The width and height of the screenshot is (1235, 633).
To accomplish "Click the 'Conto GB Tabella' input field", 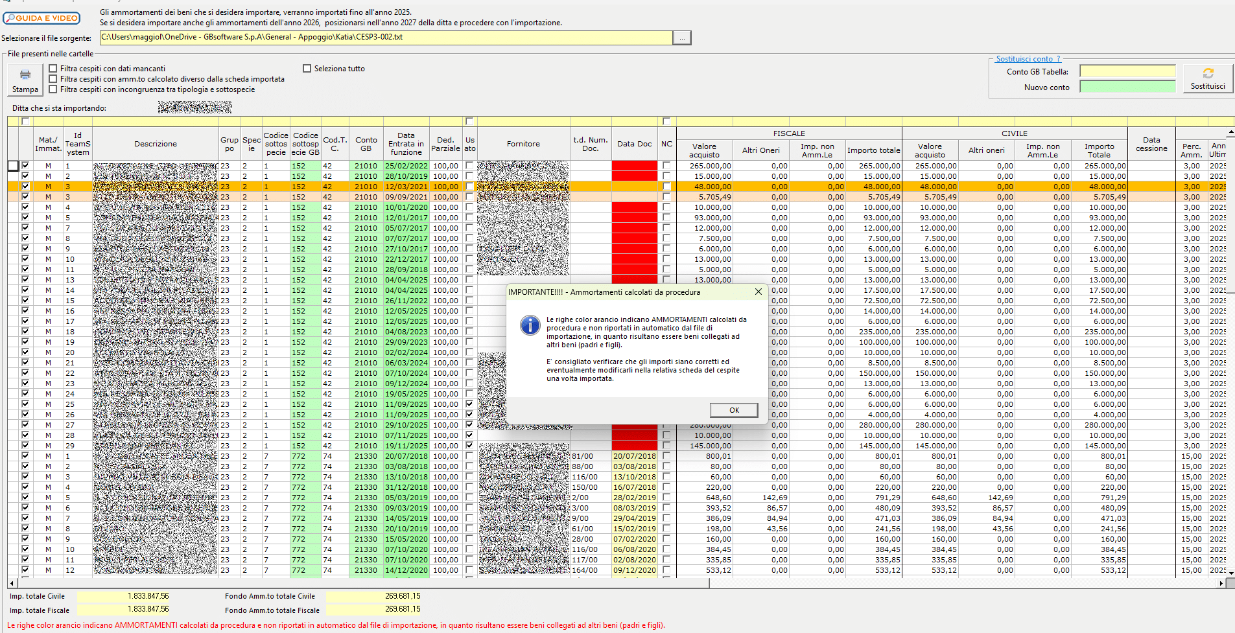I will 1127,71.
